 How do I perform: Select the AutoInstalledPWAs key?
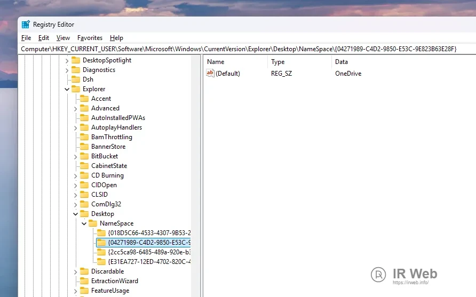pyautogui.click(x=118, y=118)
